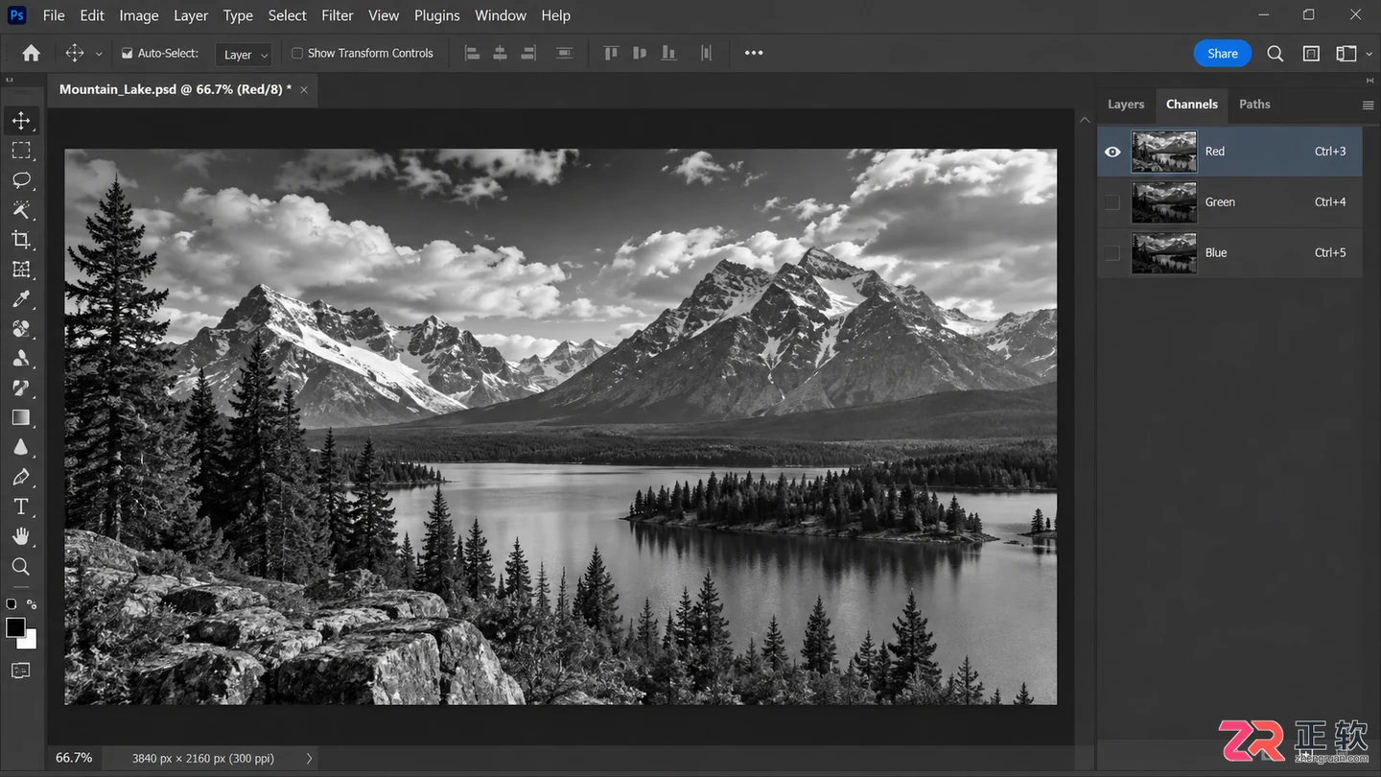The image size is (1381, 777).
Task: Select the Eyedropper tool
Action: [x=21, y=299]
